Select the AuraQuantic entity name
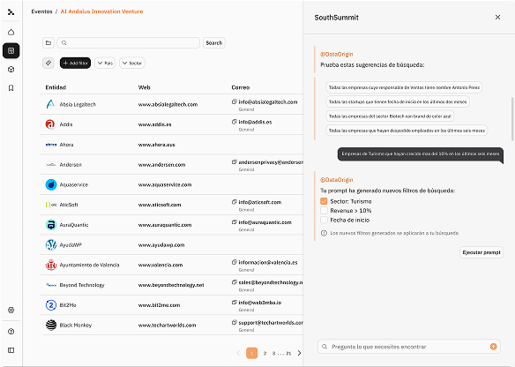The width and height of the screenshot is (515, 367). click(74, 225)
